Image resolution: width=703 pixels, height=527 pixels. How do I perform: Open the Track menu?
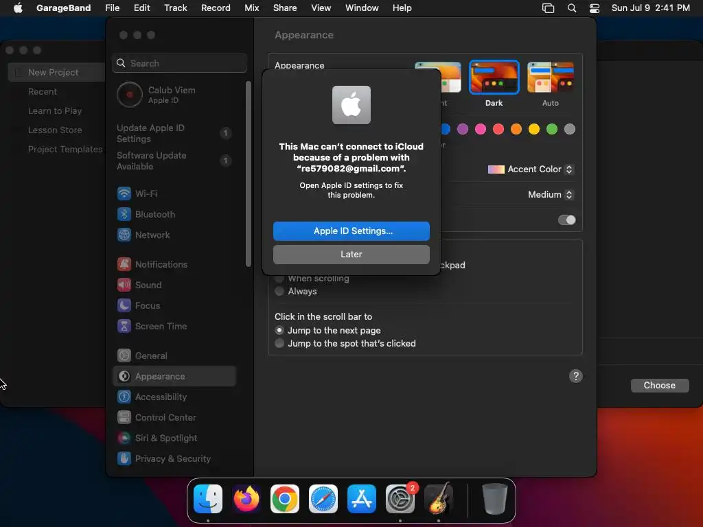[175, 8]
